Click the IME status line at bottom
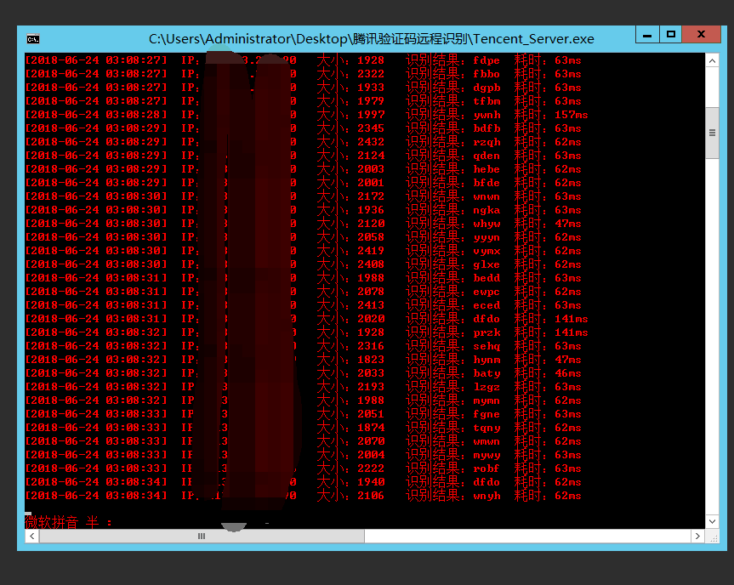This screenshot has height=585, width=734. pyautogui.click(x=68, y=522)
